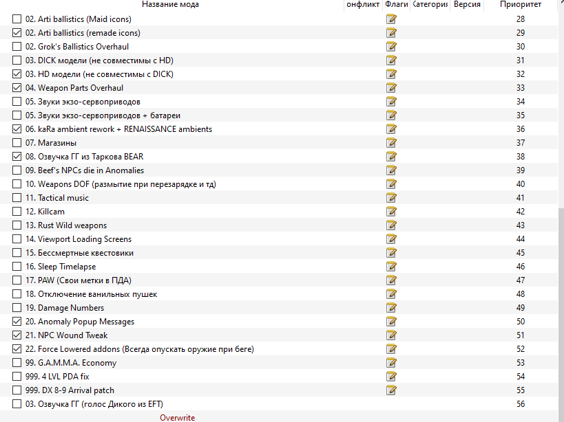Enable Arti ballistics (Maid icons) mod
Screen dimensions: 564x422
click(17, 19)
